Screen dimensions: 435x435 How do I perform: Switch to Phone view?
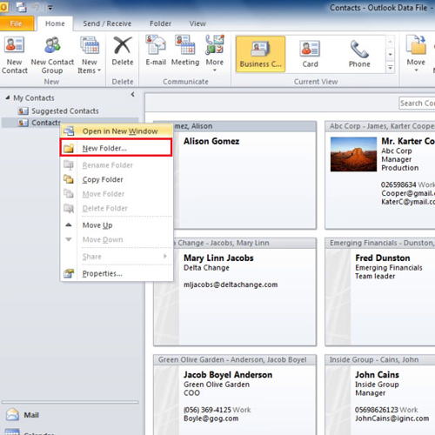[x=359, y=54]
